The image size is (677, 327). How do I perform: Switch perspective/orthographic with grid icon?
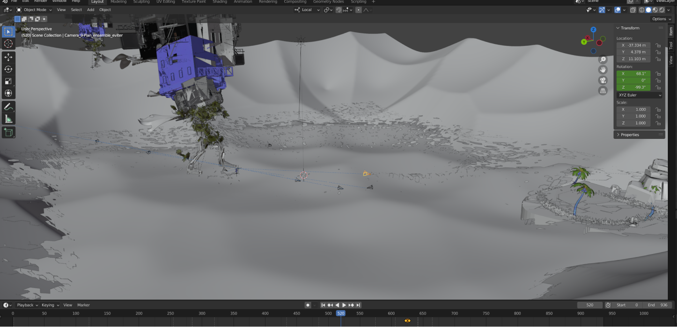tap(603, 91)
